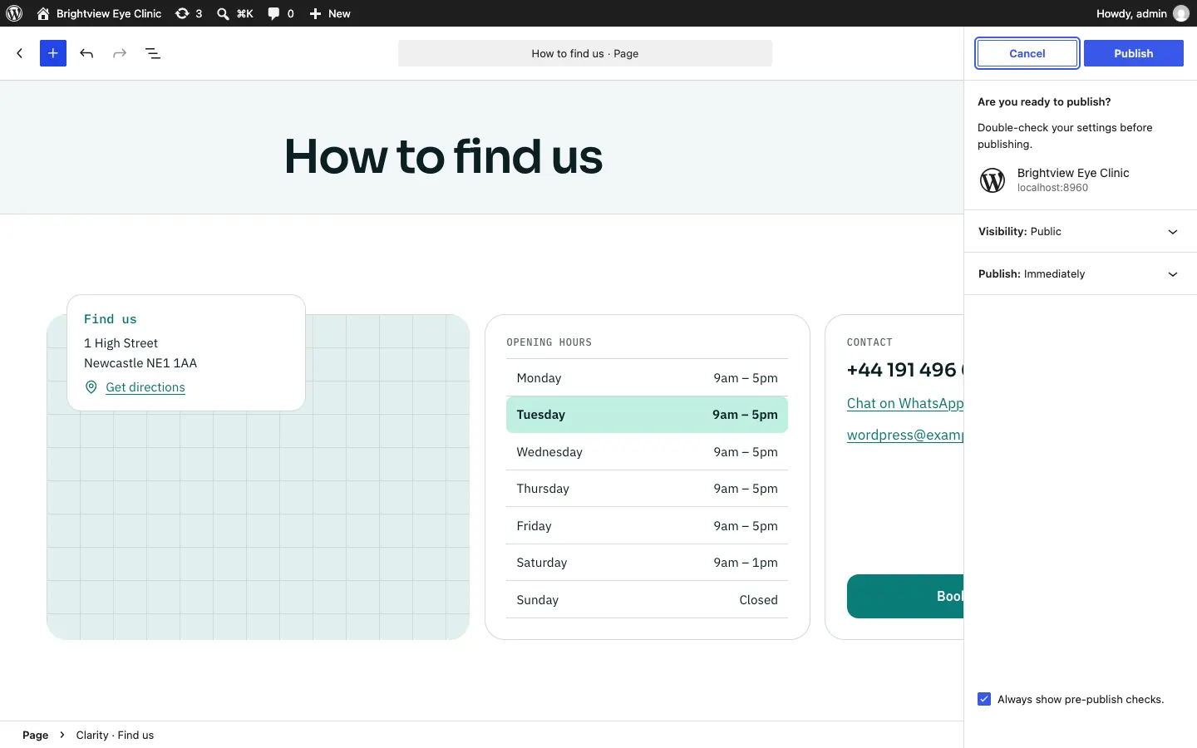Open Brightview Eye Clinic site home link
This screenshot has width=1197, height=748.
[x=99, y=13]
